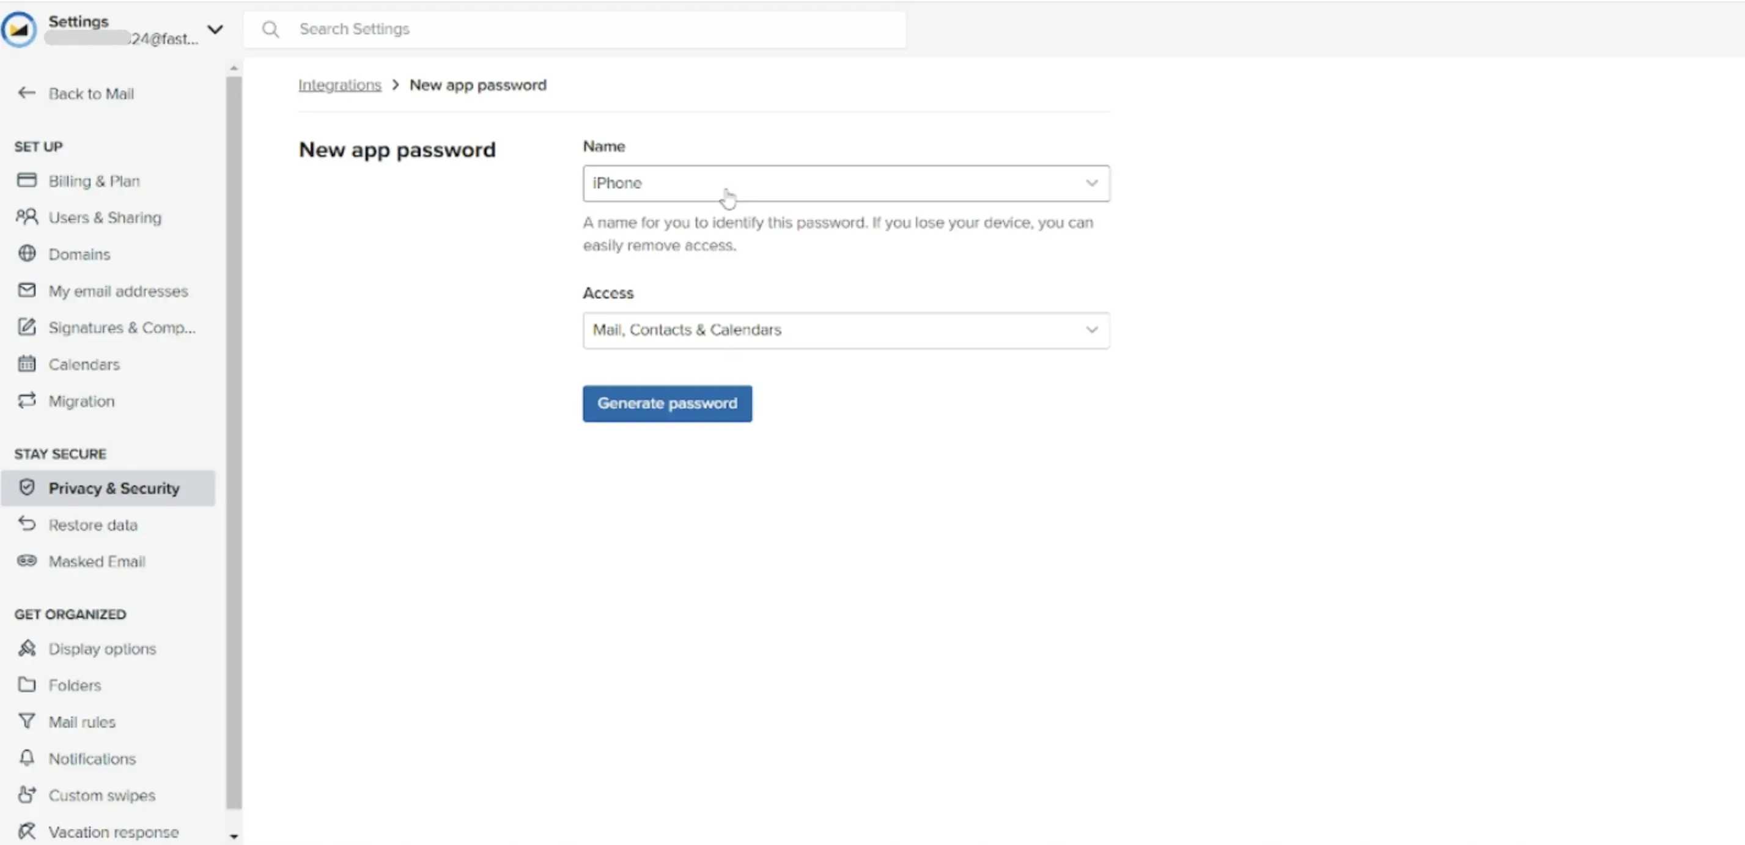Open Billing & Plan settings
Viewport: 1745px width, 845px height.
pos(94,181)
